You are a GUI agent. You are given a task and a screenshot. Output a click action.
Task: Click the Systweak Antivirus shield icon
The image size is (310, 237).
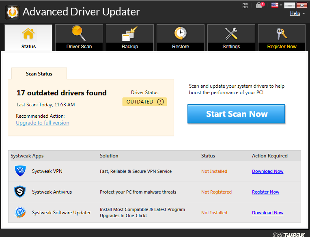pos(20,192)
